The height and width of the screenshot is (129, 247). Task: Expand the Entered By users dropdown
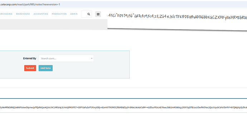click(66, 58)
